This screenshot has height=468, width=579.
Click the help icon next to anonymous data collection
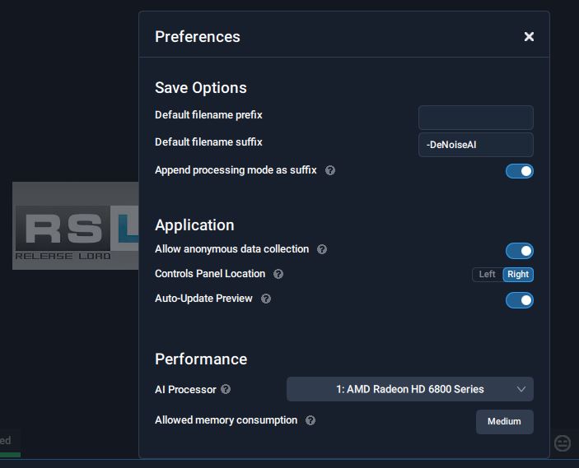322,249
